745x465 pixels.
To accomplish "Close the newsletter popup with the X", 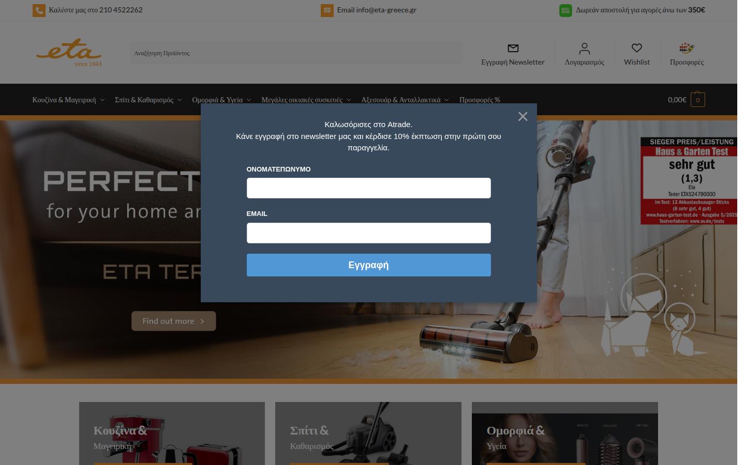I will click(x=523, y=117).
